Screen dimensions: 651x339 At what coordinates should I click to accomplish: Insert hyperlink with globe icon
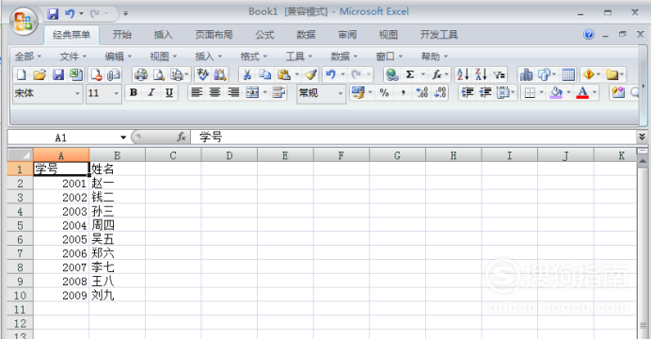392,74
